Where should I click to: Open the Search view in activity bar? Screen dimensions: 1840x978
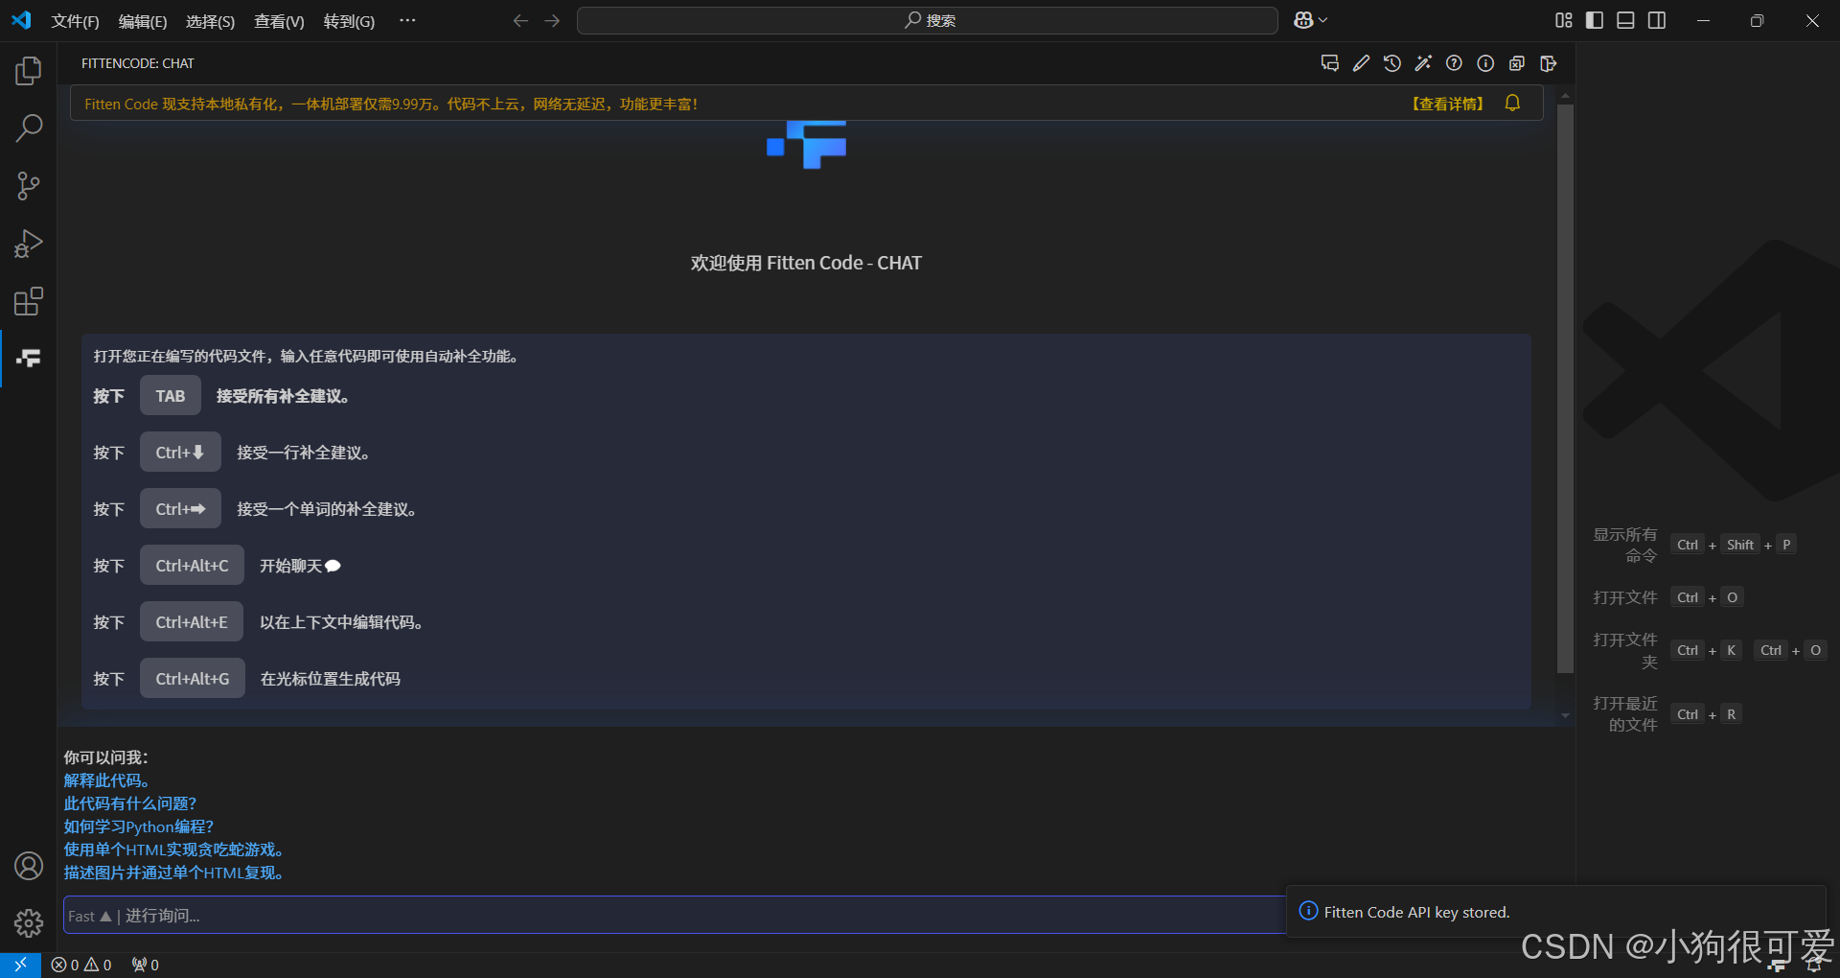(x=29, y=128)
